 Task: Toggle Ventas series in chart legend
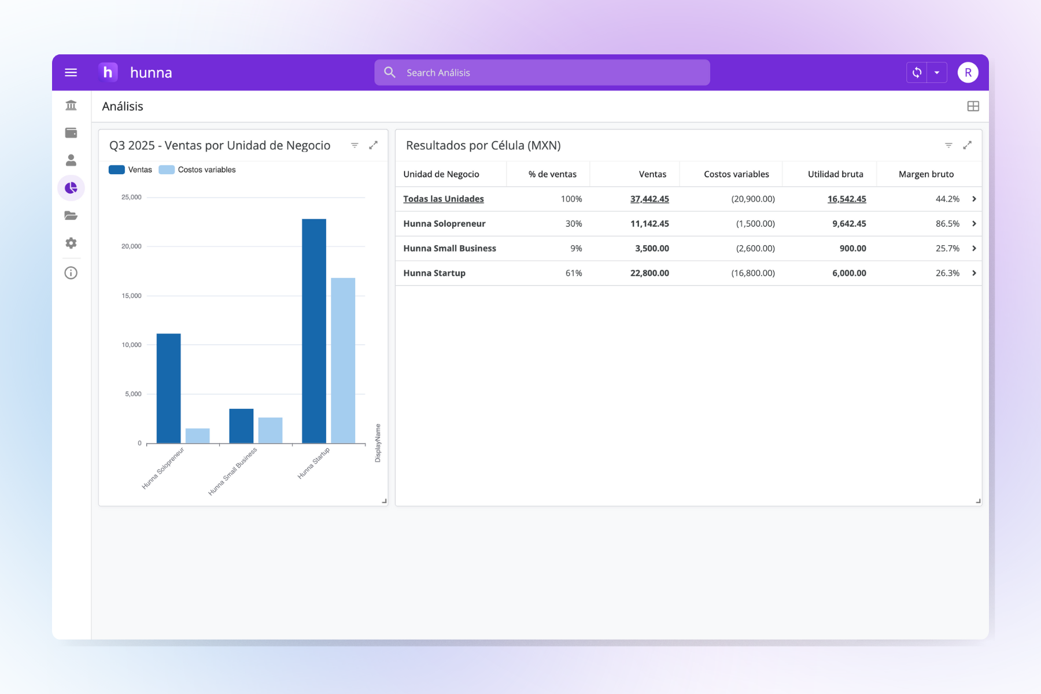click(131, 169)
